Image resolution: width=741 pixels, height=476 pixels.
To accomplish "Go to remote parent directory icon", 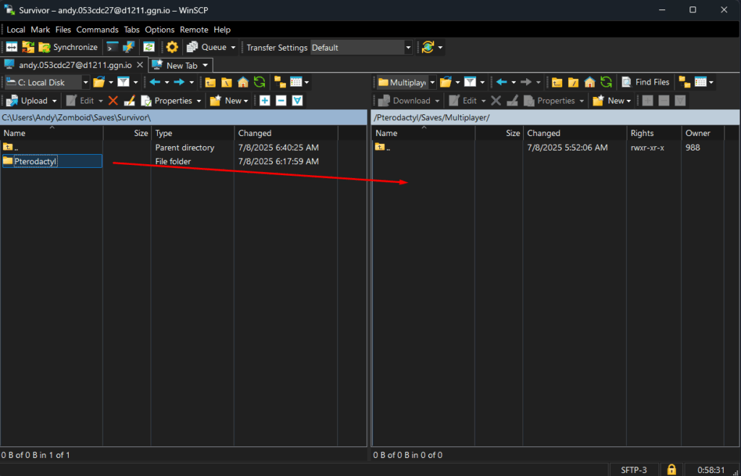I will [x=558, y=82].
